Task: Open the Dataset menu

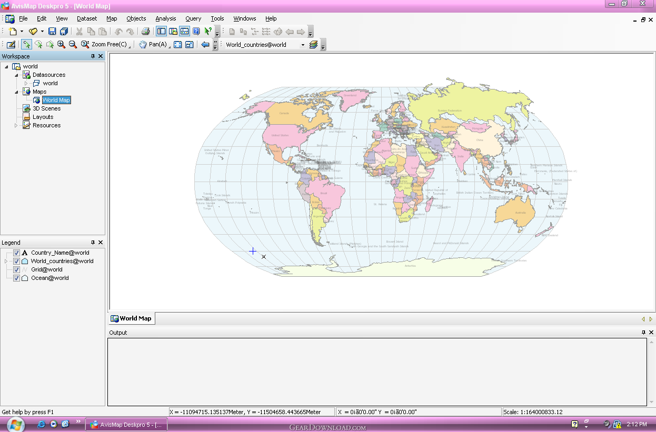Action: (x=87, y=18)
